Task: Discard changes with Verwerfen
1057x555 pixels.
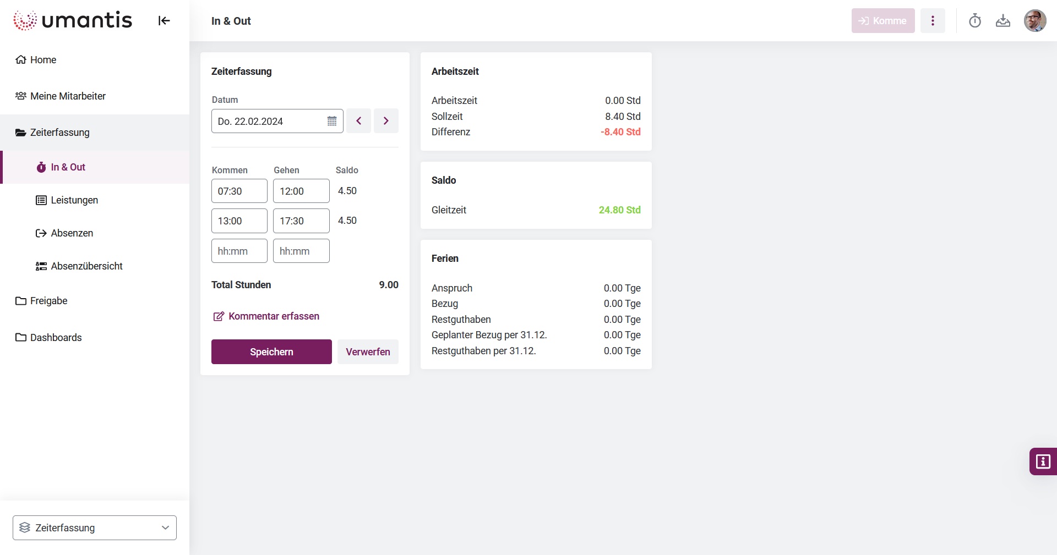Action: click(368, 352)
